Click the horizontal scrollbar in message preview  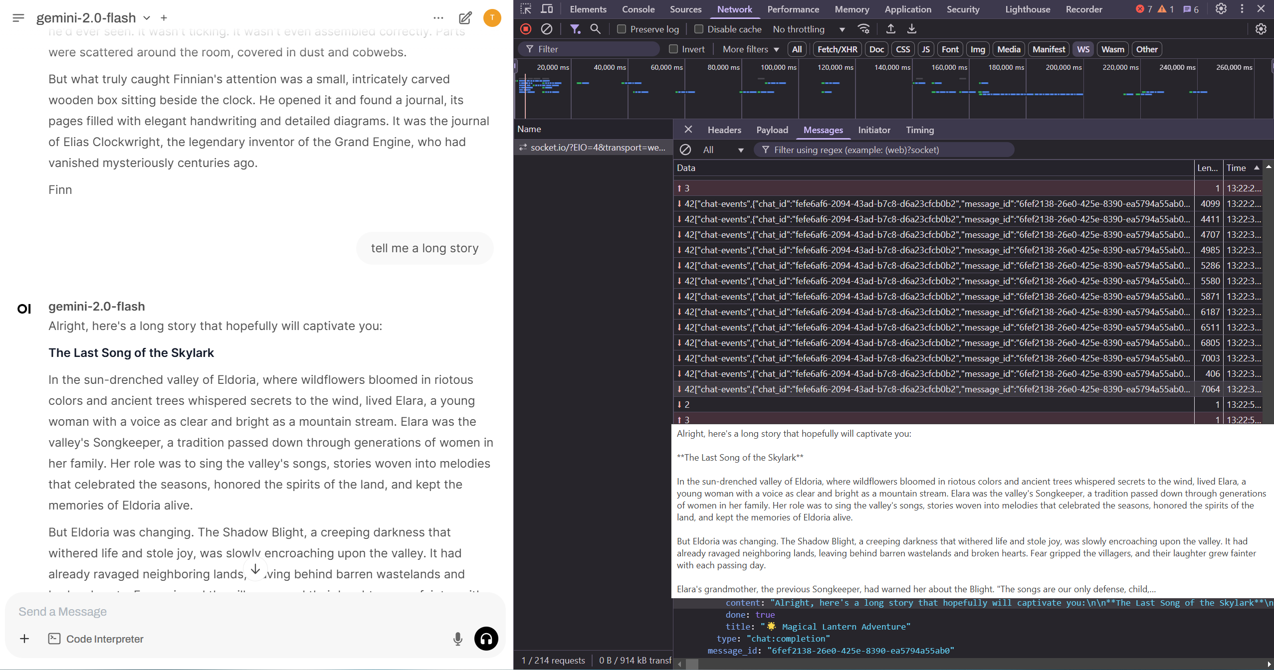pos(692,664)
